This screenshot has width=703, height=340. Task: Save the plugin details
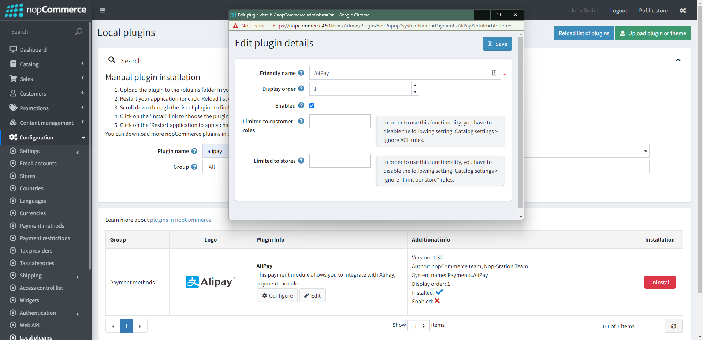pyautogui.click(x=497, y=44)
